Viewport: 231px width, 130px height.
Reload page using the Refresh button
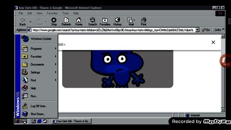[66, 22]
